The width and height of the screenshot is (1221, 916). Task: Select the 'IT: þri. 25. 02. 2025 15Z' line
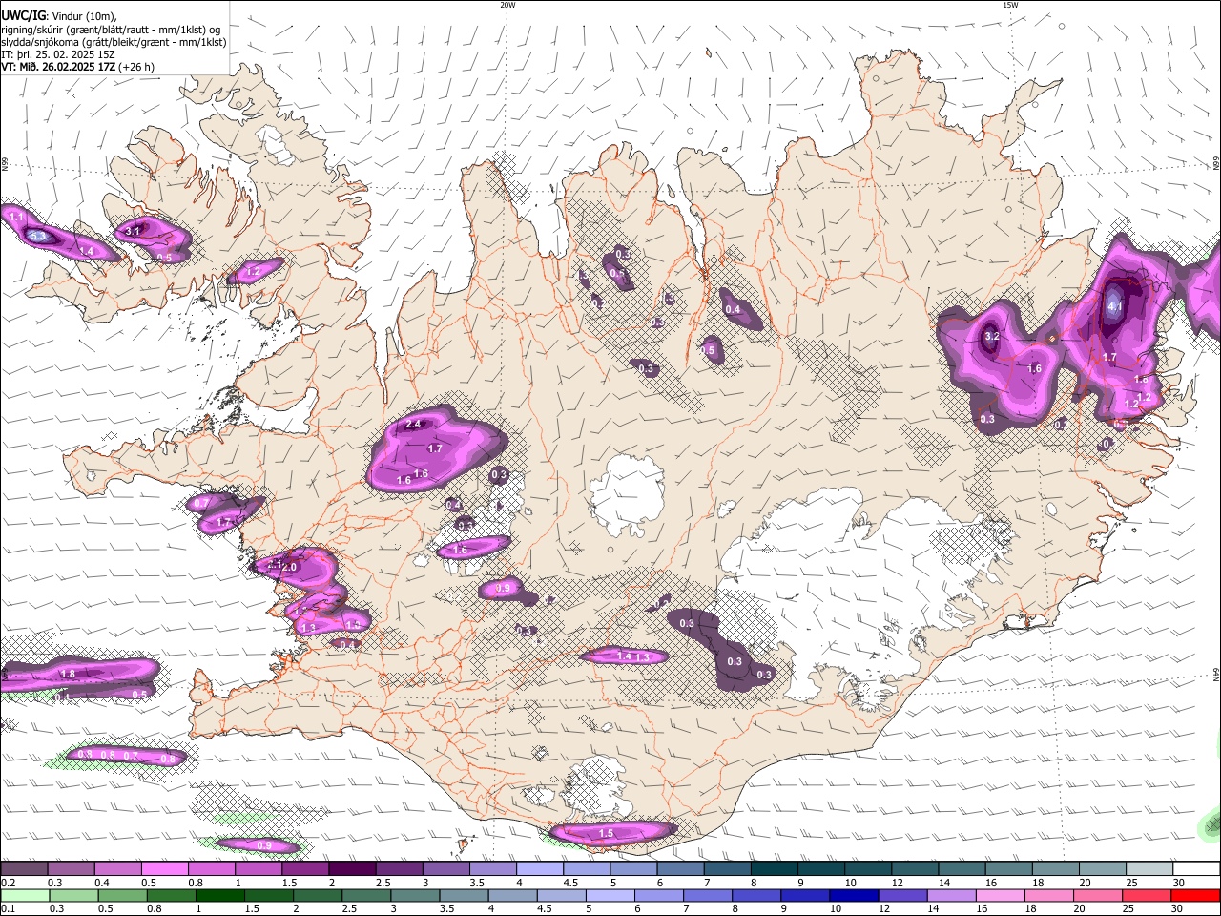[58, 54]
